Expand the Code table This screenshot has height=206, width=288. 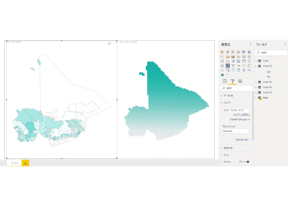[x=256, y=61]
